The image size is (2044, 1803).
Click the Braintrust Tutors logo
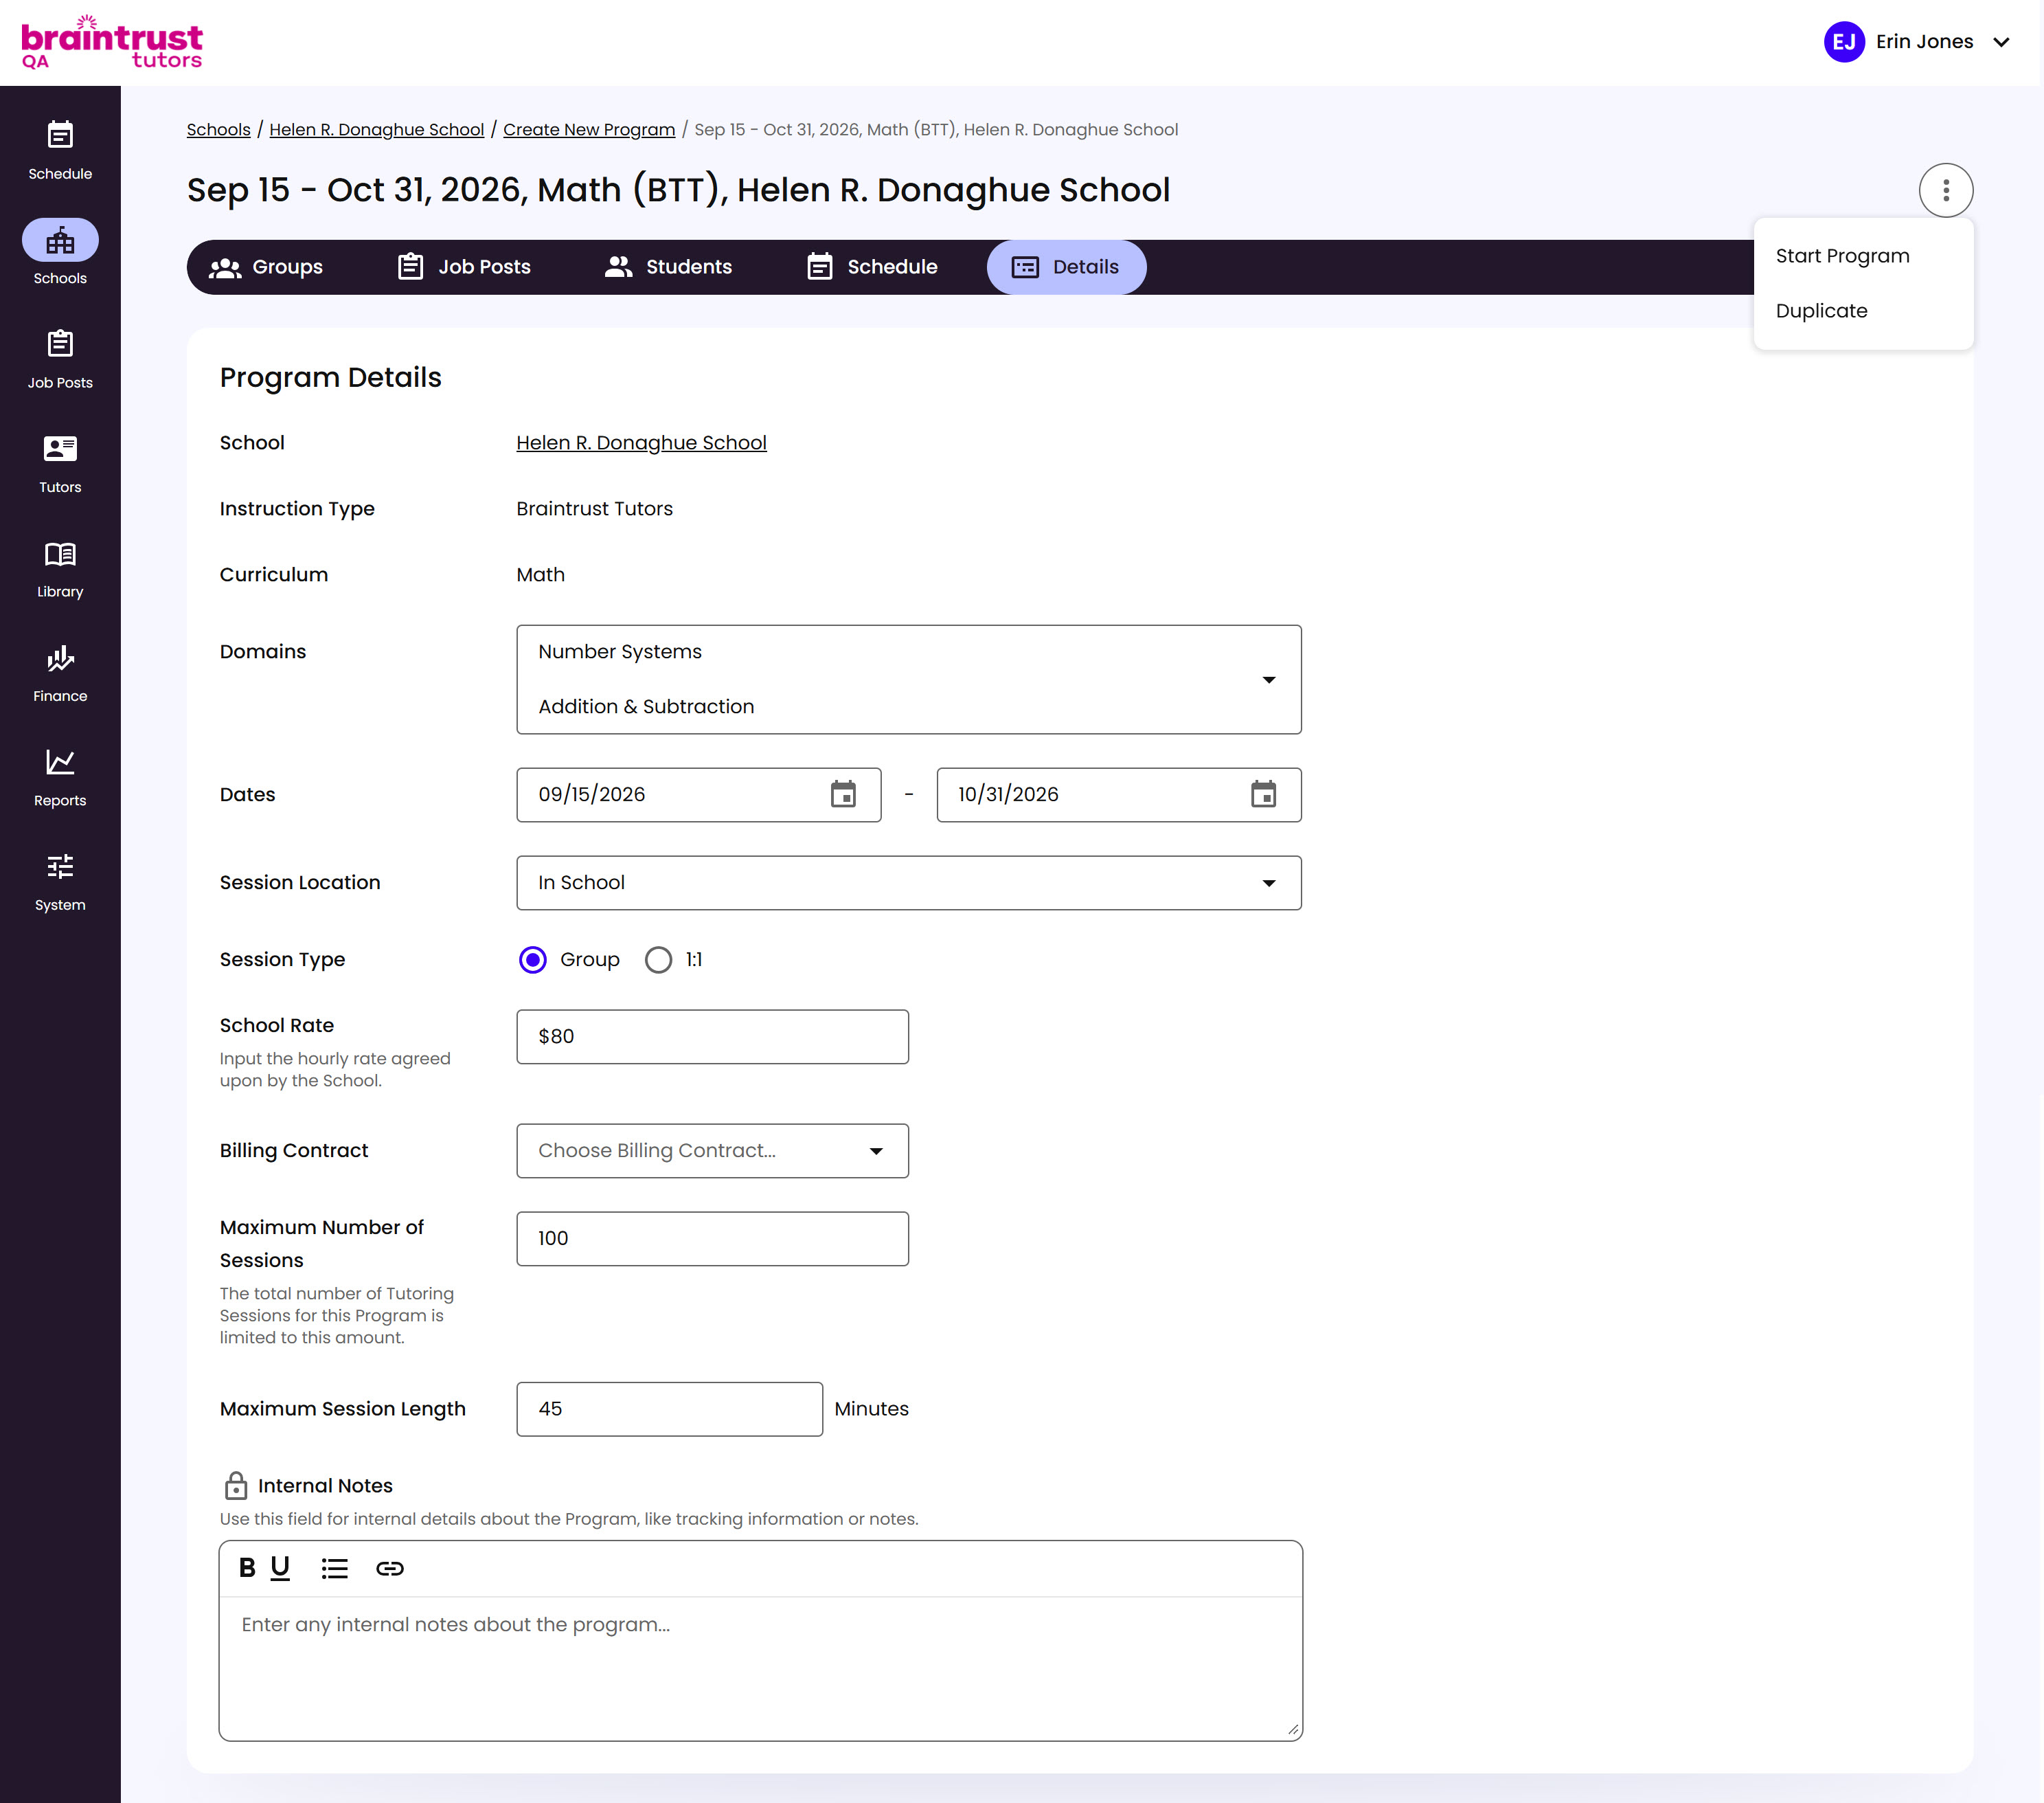coord(112,42)
